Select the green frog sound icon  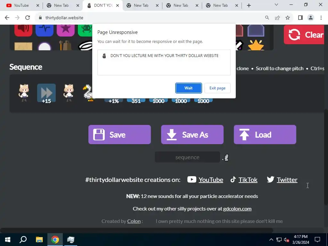point(85,30)
